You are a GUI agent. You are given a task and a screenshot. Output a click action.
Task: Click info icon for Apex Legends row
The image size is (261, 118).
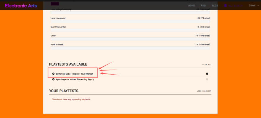click(207, 79)
